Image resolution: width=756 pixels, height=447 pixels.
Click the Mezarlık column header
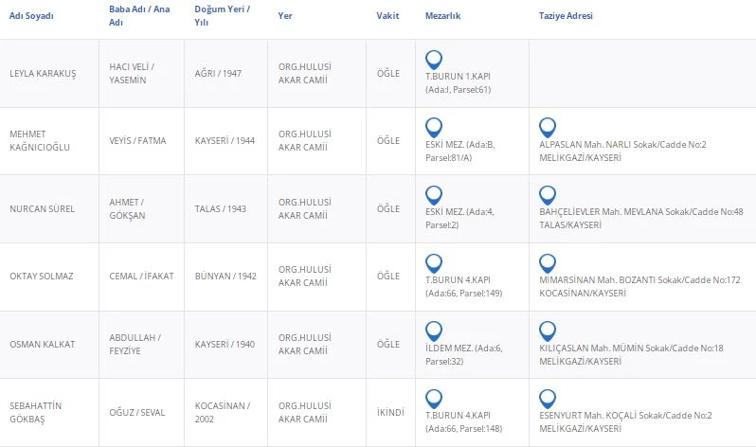[442, 16]
